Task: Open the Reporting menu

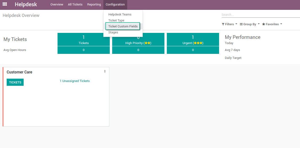Action: [x=94, y=5]
